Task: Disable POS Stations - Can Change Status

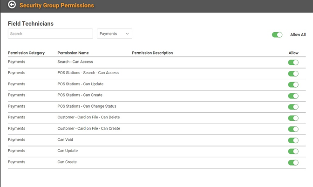Action: 293,107
